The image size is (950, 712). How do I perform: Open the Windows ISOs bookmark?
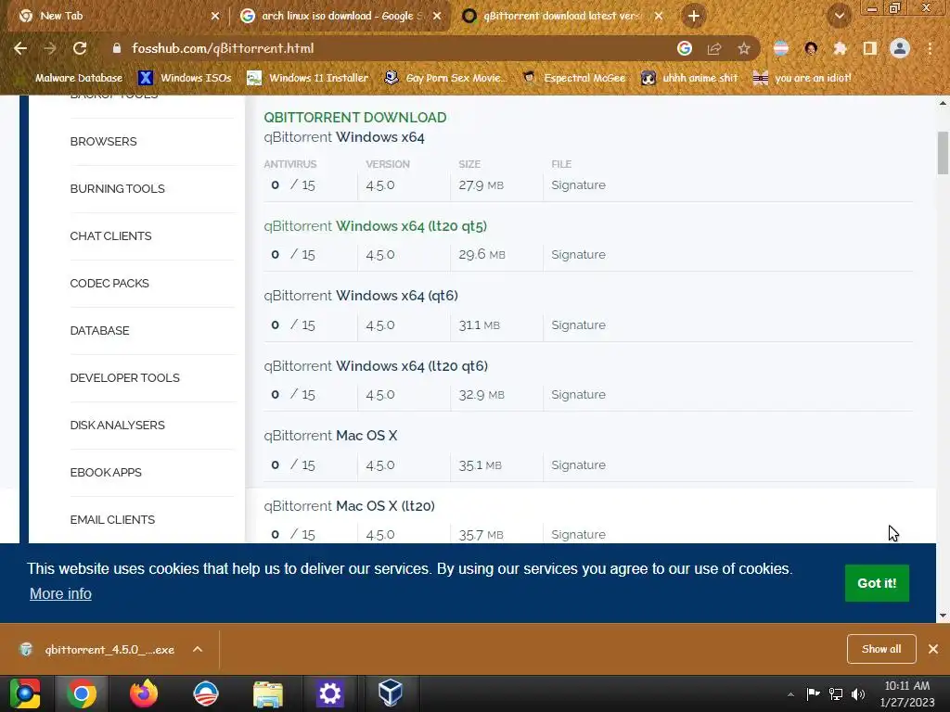point(186,78)
